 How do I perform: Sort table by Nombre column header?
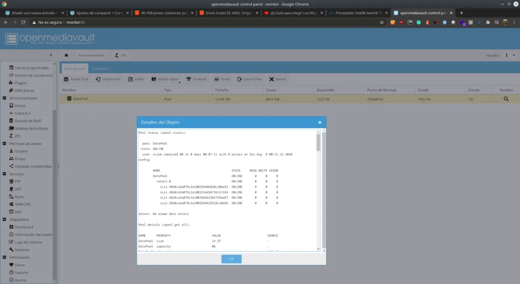click(x=111, y=90)
